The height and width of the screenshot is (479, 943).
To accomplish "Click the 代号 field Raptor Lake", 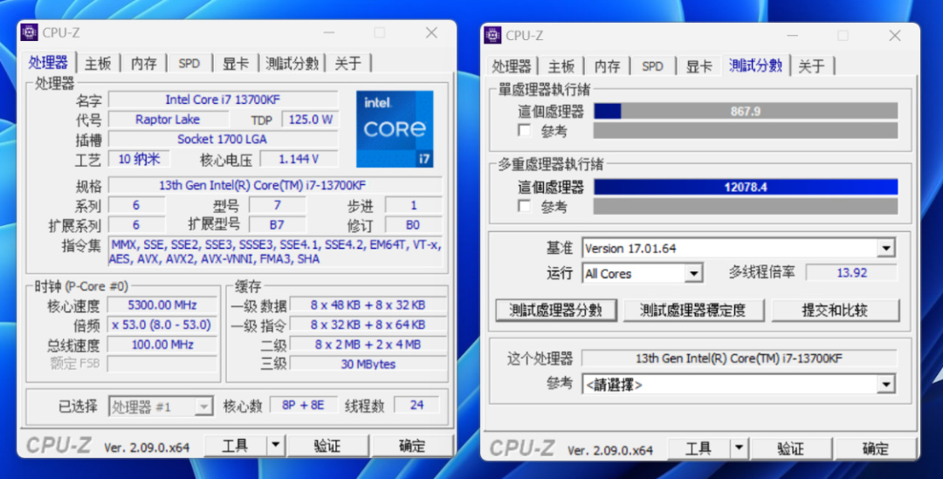I will point(168,120).
